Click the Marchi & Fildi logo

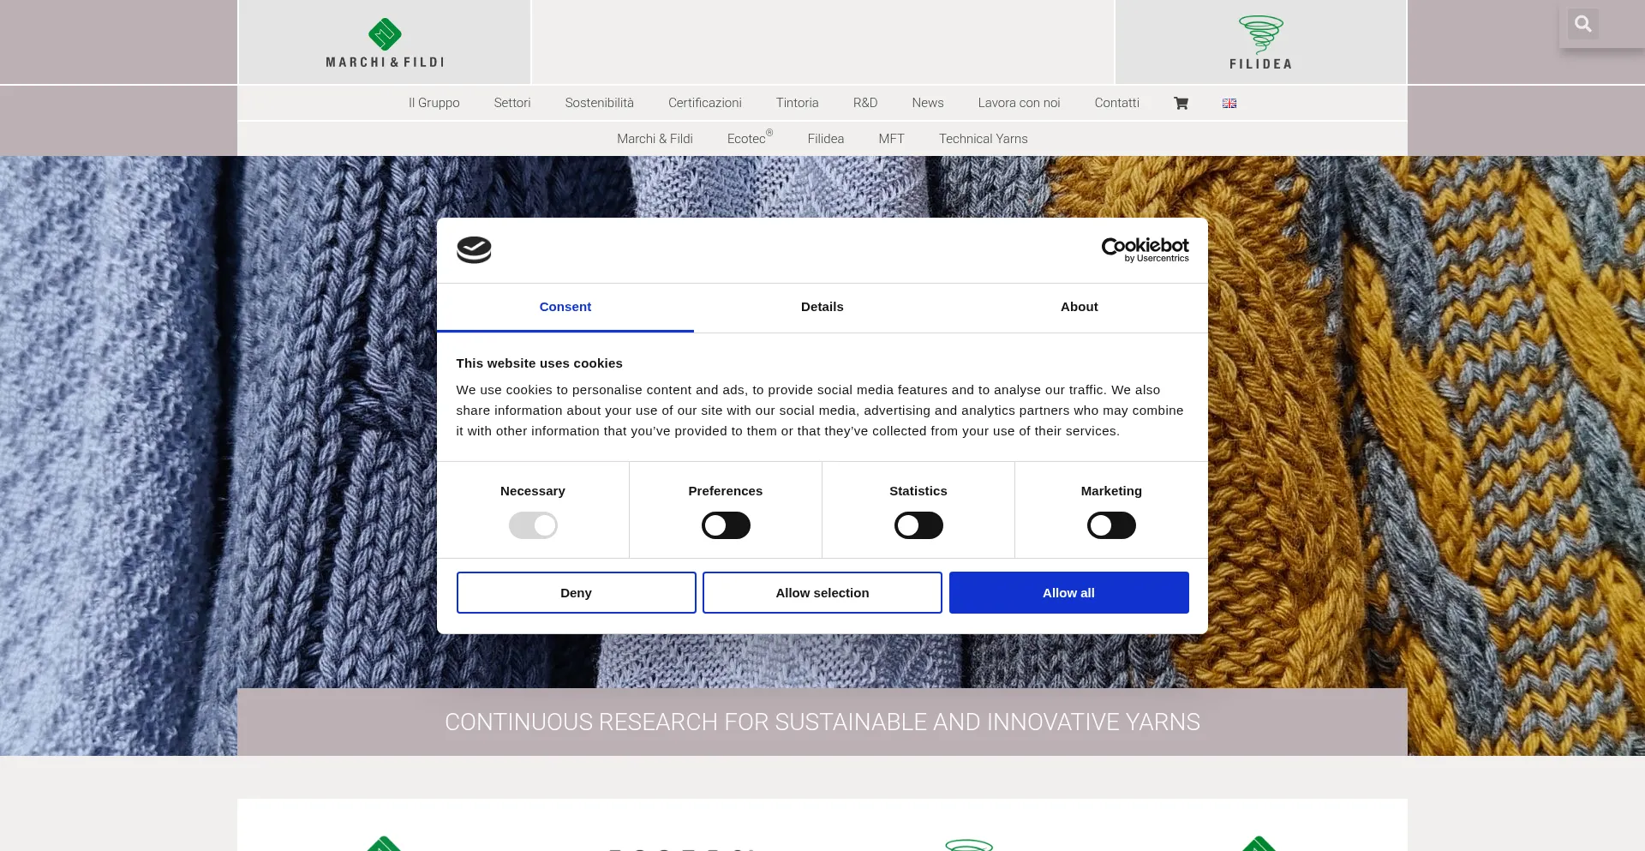tap(385, 43)
